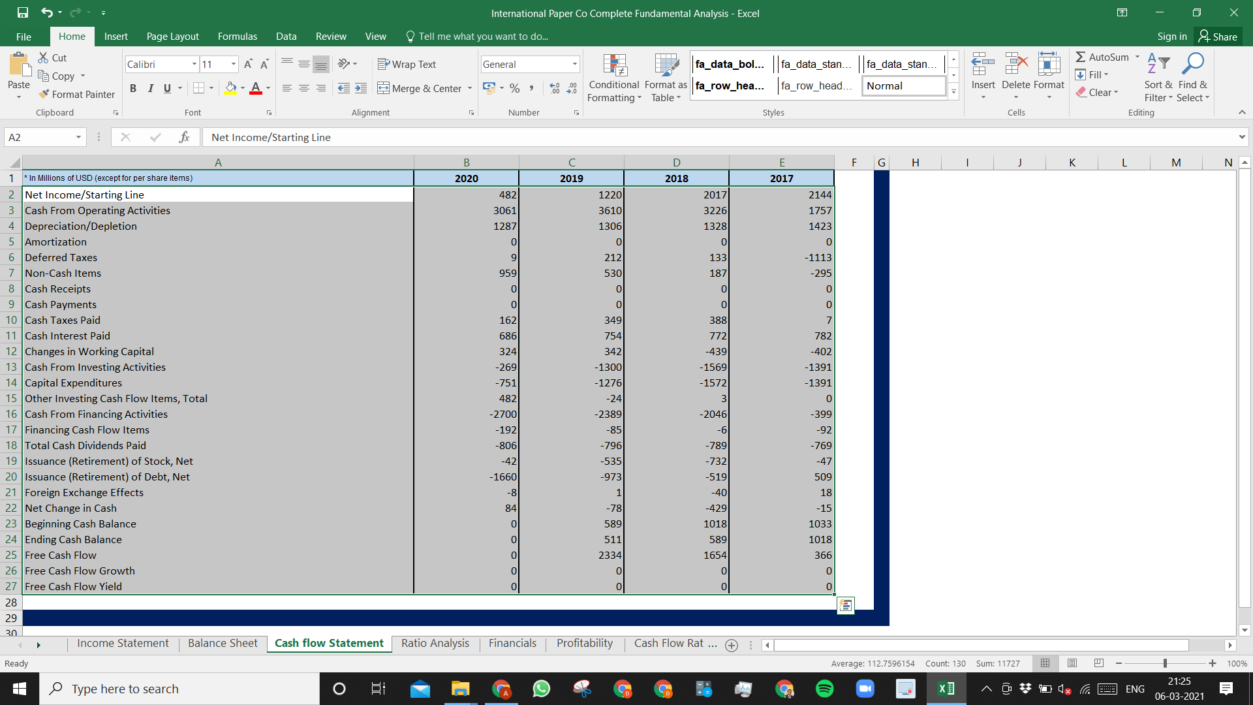The height and width of the screenshot is (705, 1253).
Task: Open Find & Select menu
Action: (x=1193, y=77)
